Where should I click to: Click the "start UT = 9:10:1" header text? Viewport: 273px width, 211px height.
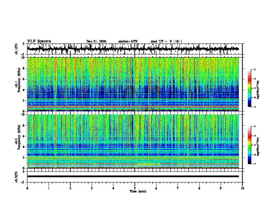[166, 41]
